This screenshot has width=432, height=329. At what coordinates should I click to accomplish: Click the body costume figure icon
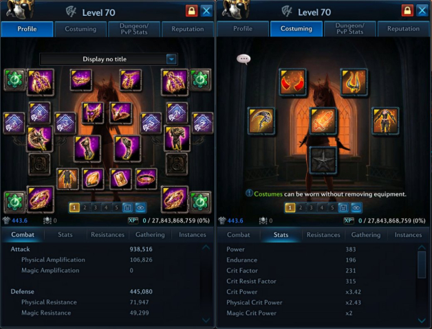[x=385, y=121]
